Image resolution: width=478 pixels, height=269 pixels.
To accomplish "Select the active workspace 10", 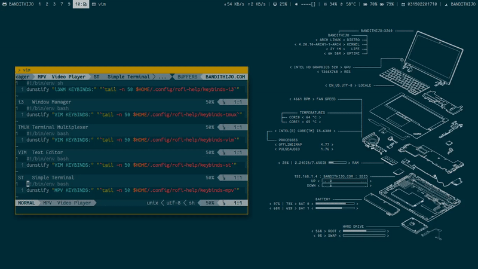I will (81, 4).
